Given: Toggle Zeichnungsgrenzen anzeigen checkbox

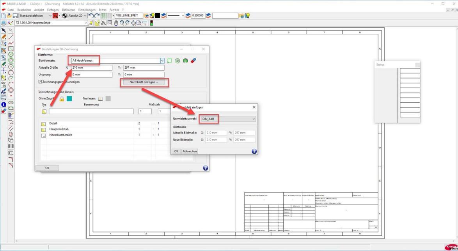Looking at the screenshot, I should (x=40, y=82).
